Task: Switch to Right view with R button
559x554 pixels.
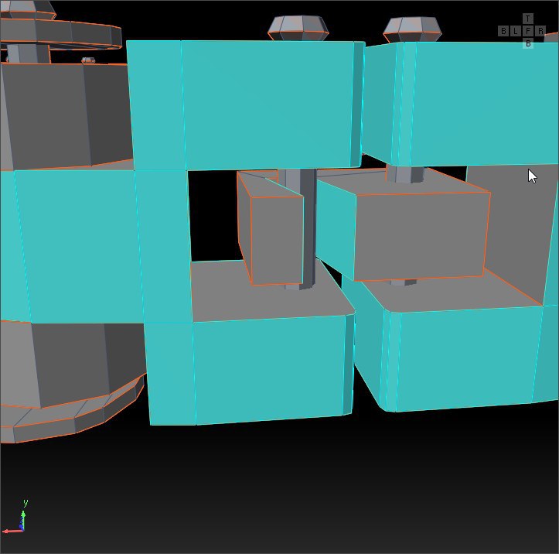Action: pos(540,31)
